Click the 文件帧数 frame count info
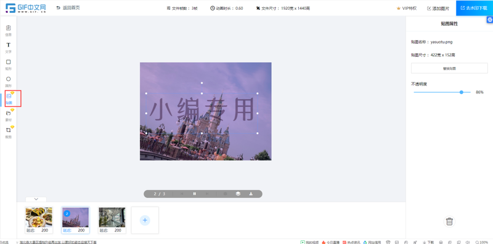Image resolution: width=493 pixels, height=244 pixels. [182, 9]
